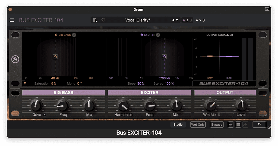Image resolution: width=278 pixels, height=146 pixels.
Task: Click the Output Wet Mix knob
Action: click(210, 105)
